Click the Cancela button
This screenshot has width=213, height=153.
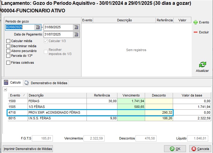click(x=200, y=149)
